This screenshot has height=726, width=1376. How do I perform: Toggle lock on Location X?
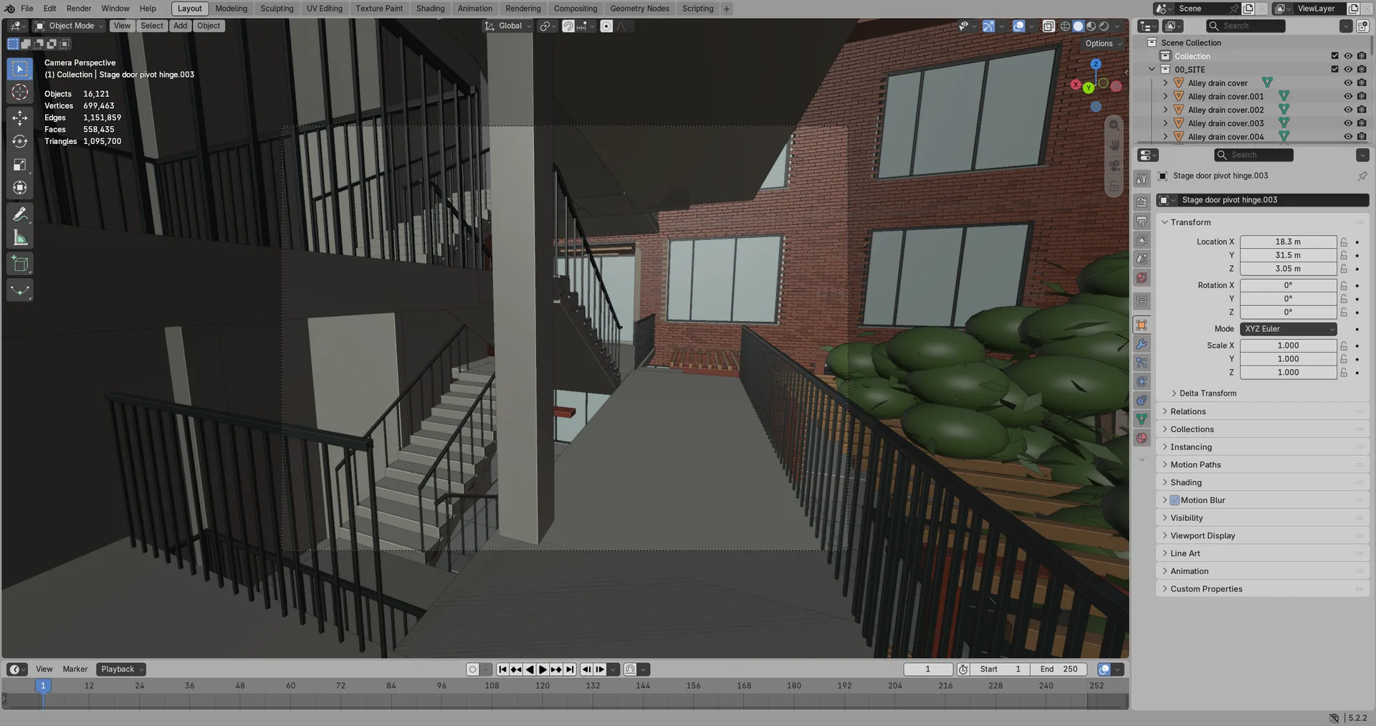pyautogui.click(x=1344, y=242)
